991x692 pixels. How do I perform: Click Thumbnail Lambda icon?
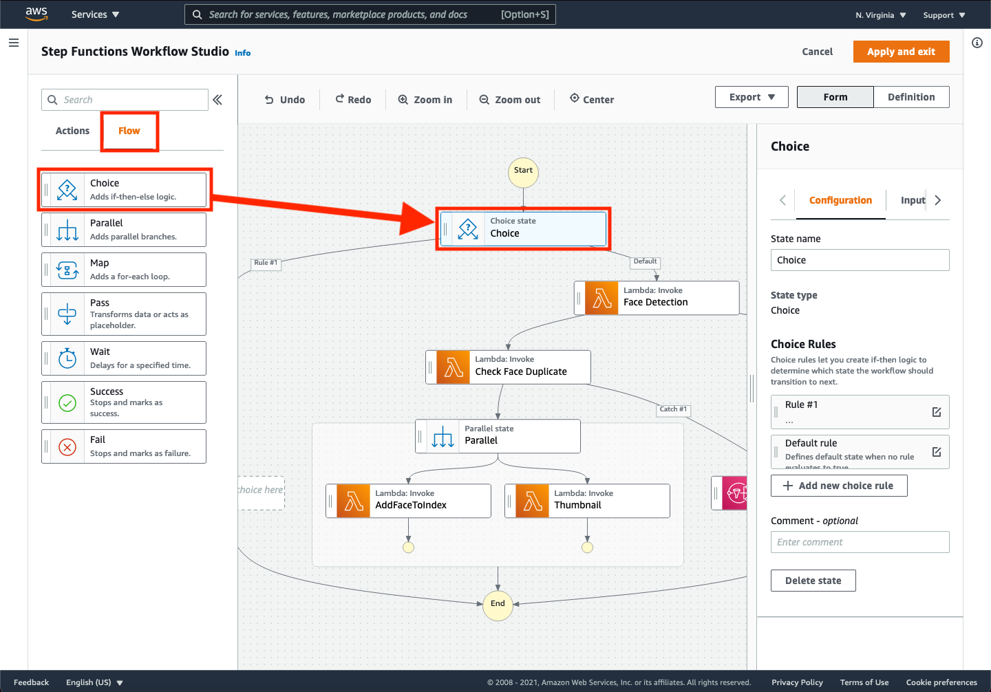533,501
